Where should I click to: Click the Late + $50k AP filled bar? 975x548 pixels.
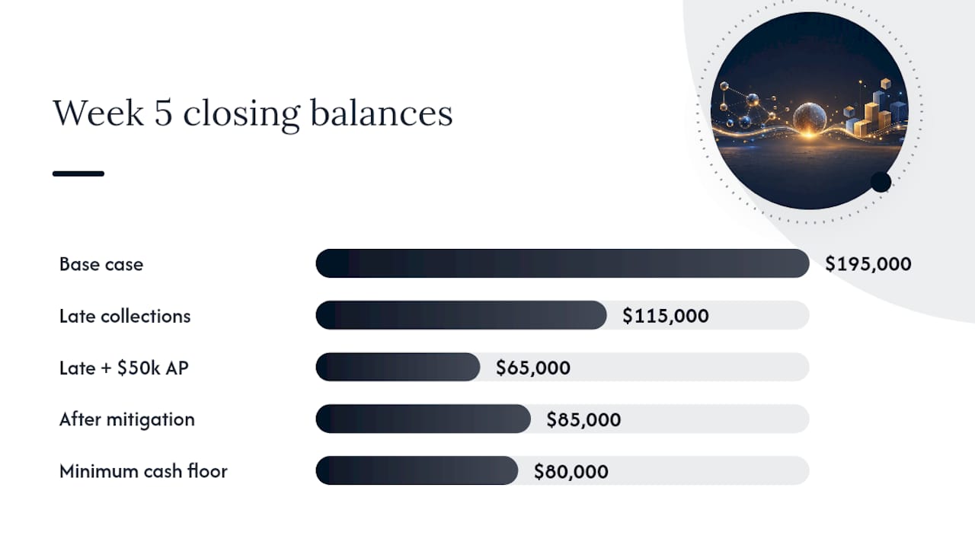398,367
